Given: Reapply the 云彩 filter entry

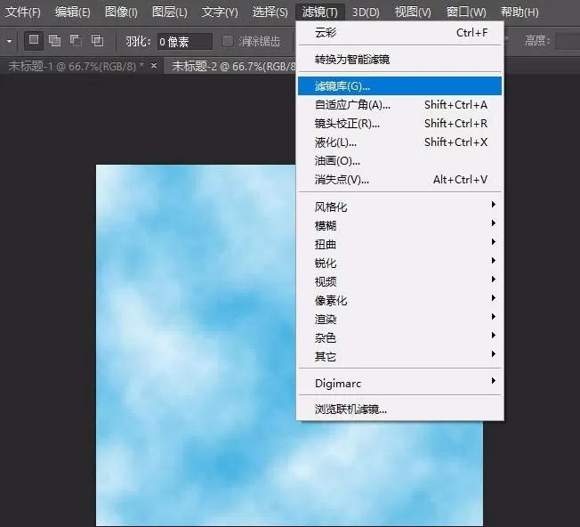Looking at the screenshot, I should click(399, 33).
